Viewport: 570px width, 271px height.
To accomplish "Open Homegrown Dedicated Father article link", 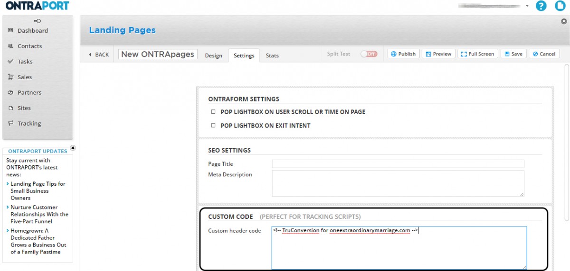I will click(x=38, y=241).
